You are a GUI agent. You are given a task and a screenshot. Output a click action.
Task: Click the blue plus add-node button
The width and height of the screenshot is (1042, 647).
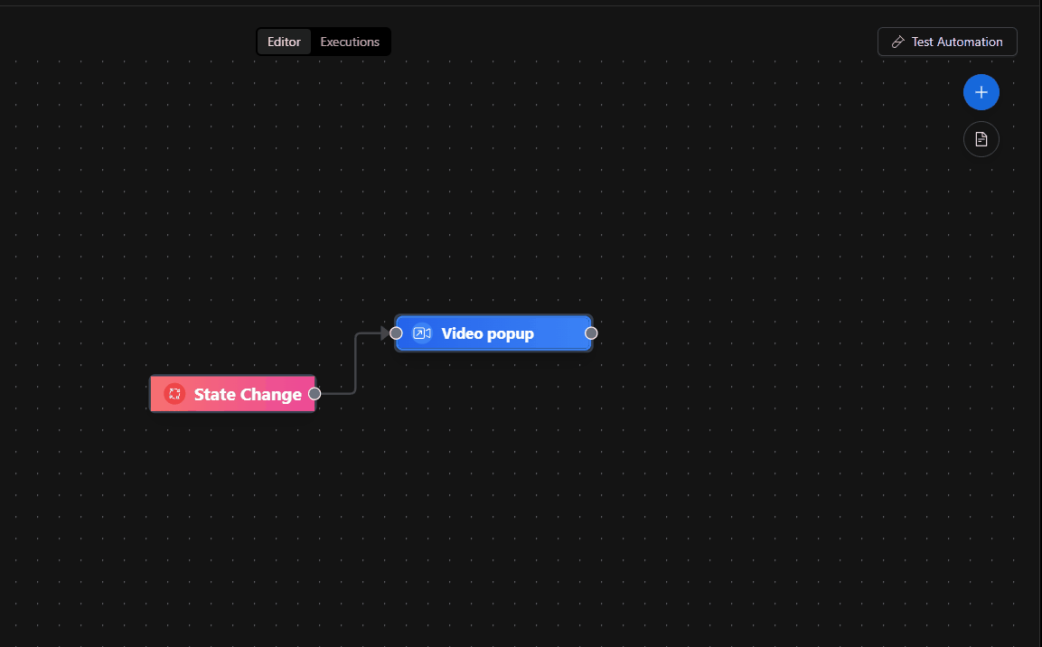(981, 92)
